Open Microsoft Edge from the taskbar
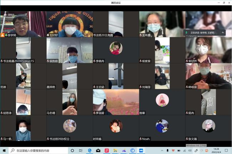The height and width of the screenshot is (154, 232). tap(90, 150)
